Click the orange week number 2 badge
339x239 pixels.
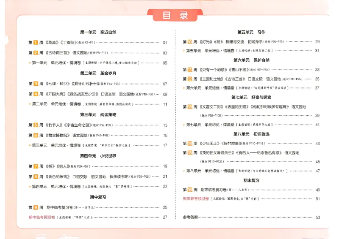[x=36, y=53]
